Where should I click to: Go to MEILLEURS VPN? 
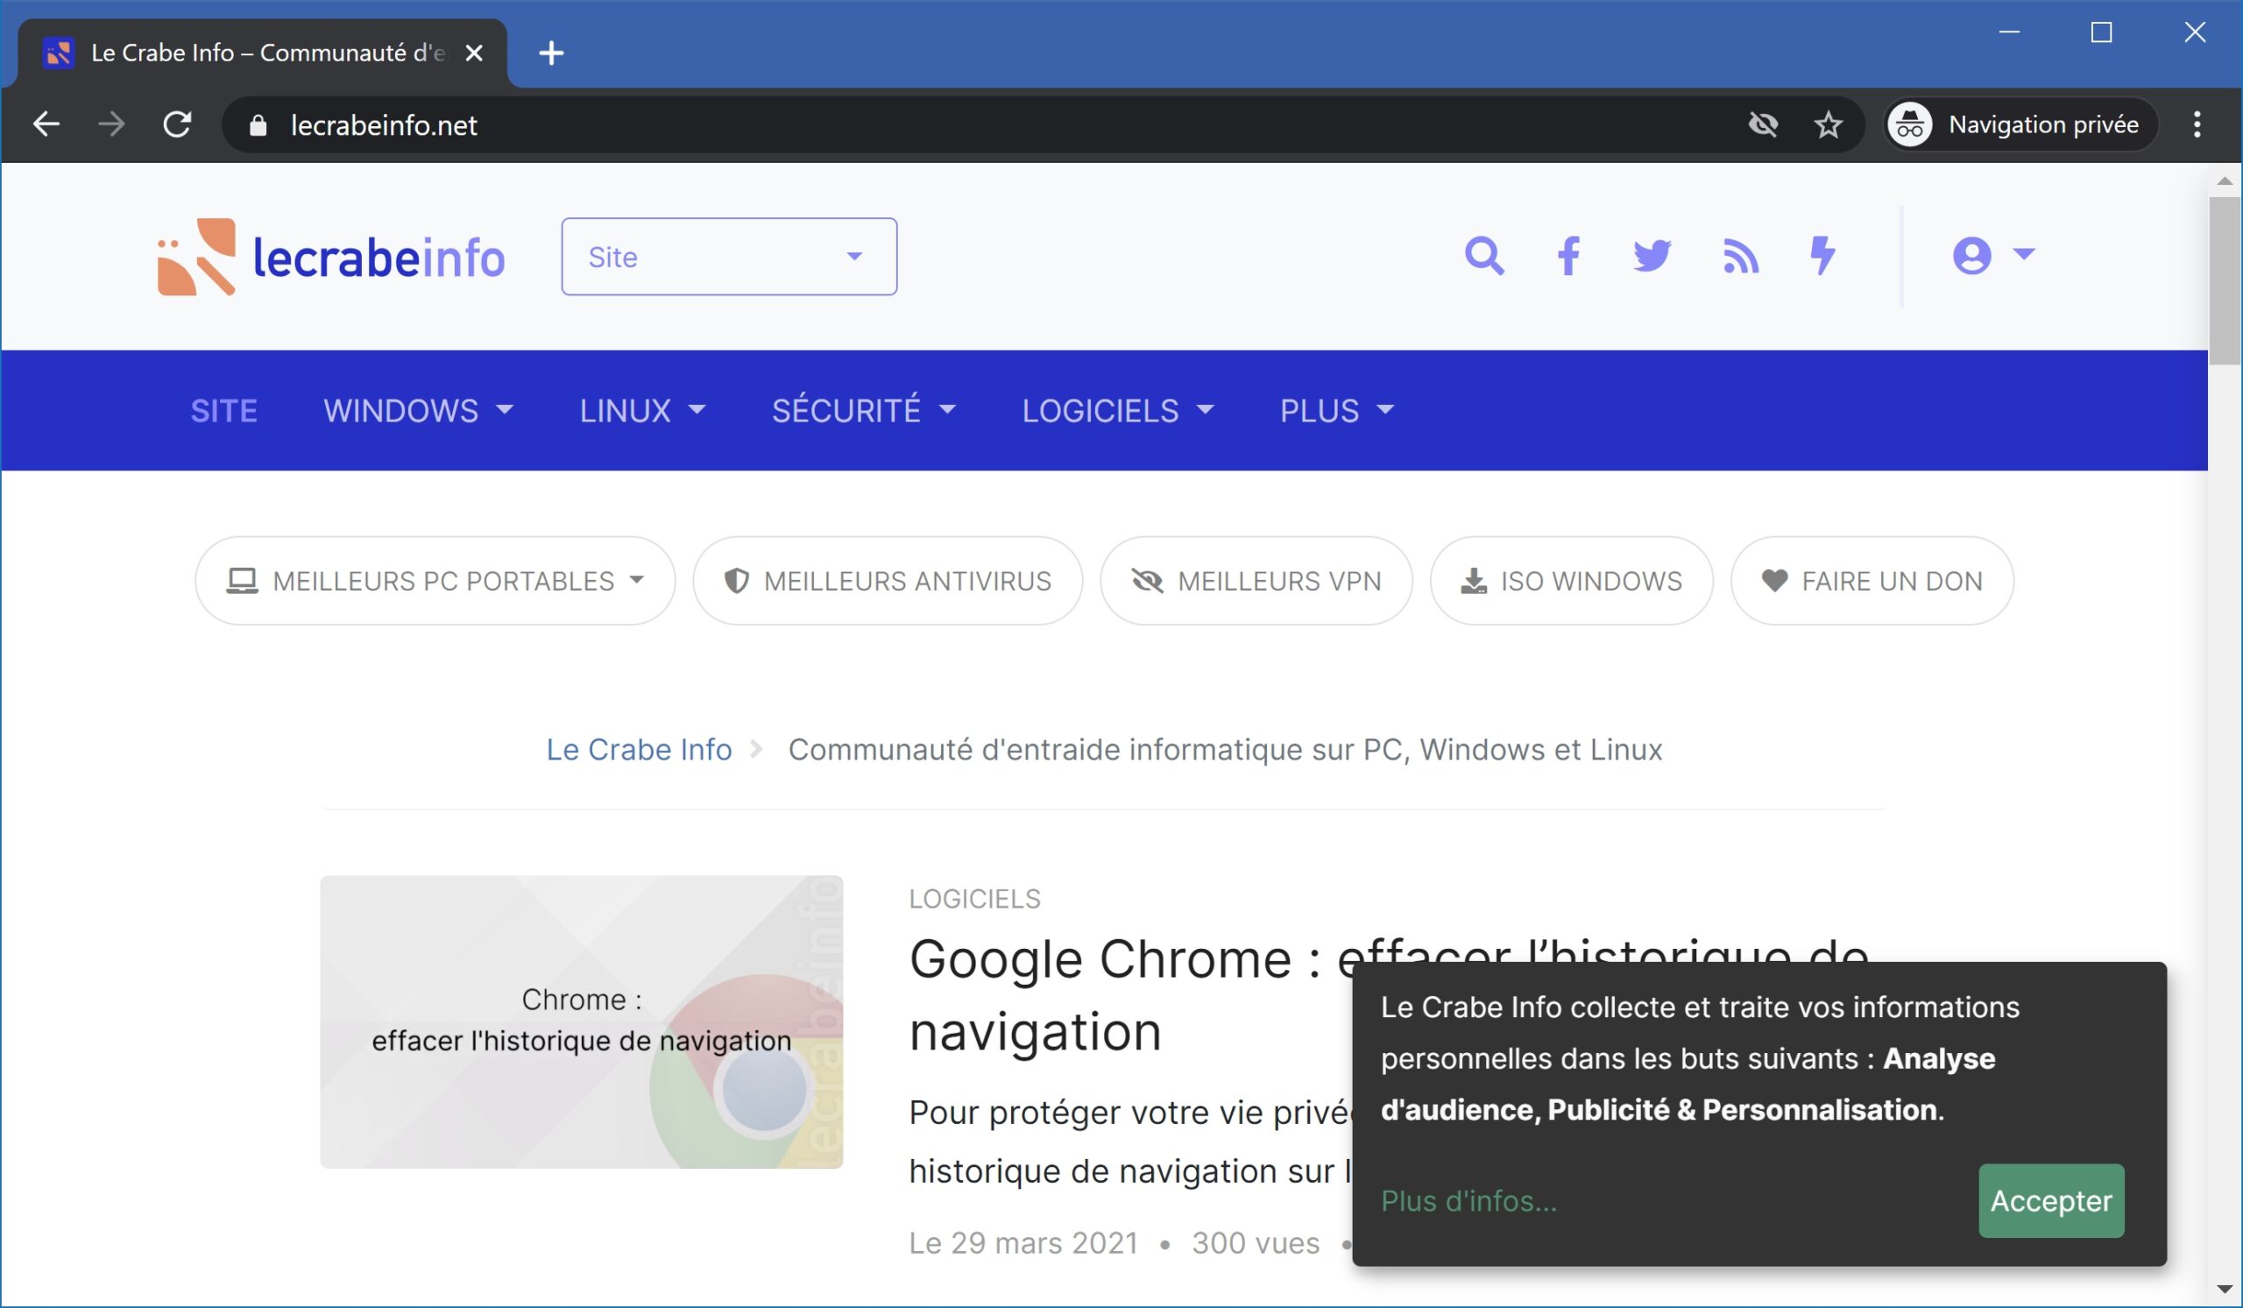pos(1256,580)
